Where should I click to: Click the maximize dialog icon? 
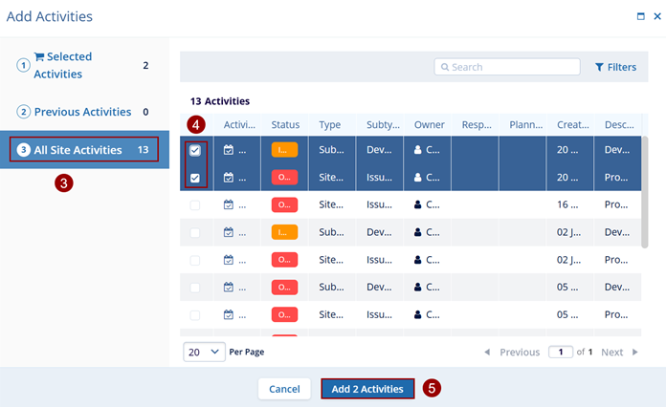tap(641, 16)
